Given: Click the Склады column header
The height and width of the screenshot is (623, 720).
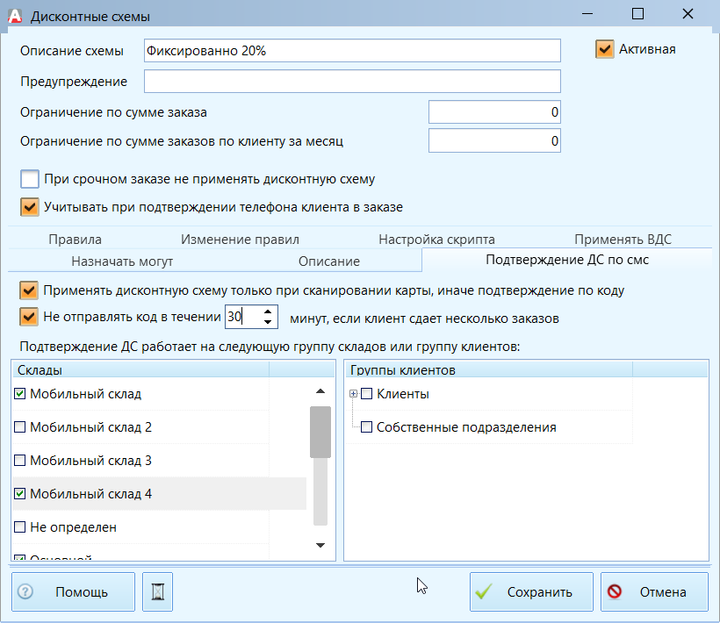Looking at the screenshot, I should point(140,369).
